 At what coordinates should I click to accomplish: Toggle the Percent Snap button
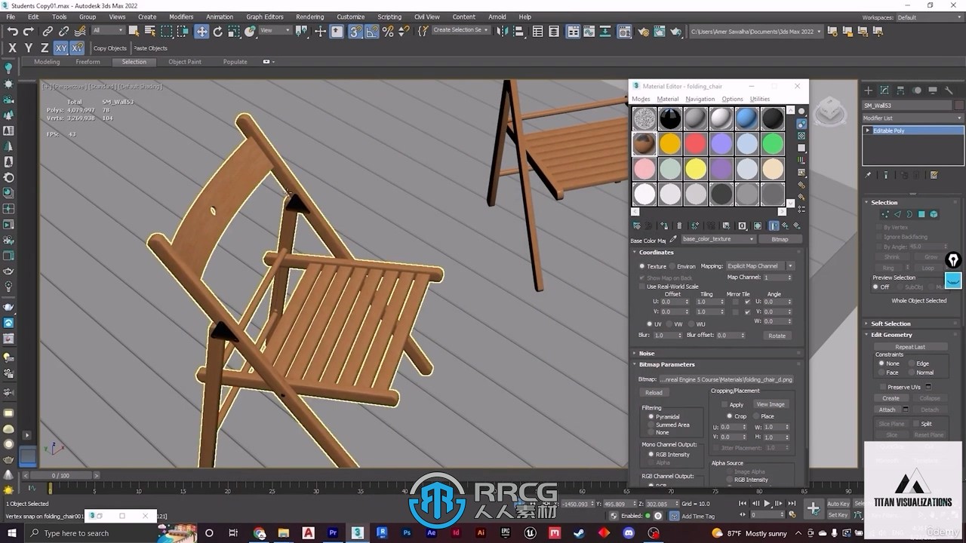tap(388, 31)
